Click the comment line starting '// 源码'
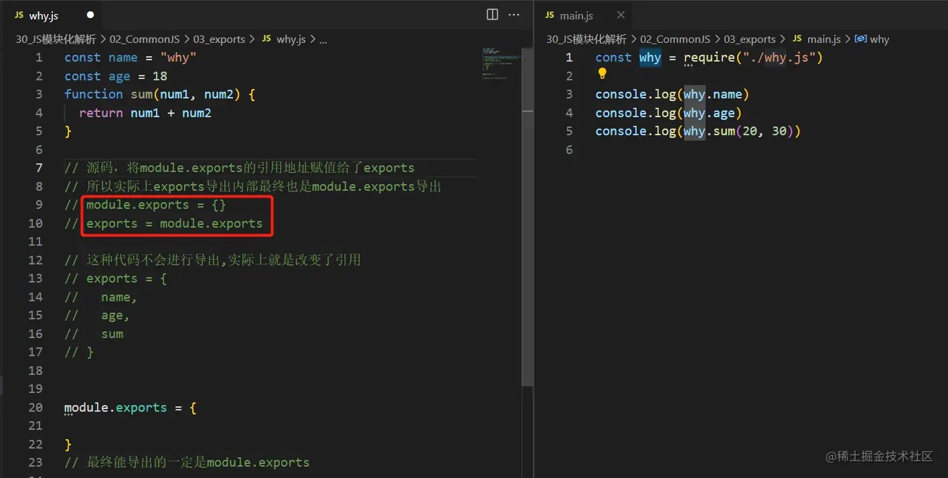The height and width of the screenshot is (478, 948). [240, 168]
